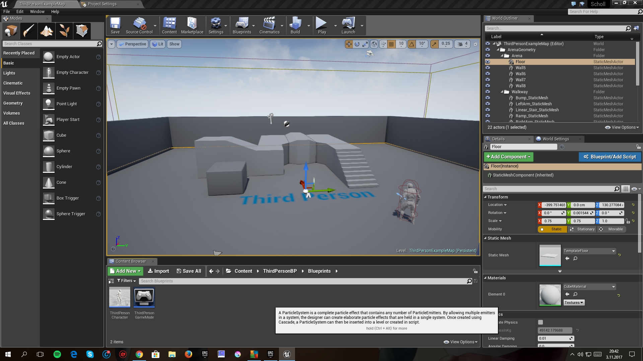
Task: Launch the project on device
Action: pyautogui.click(x=348, y=25)
